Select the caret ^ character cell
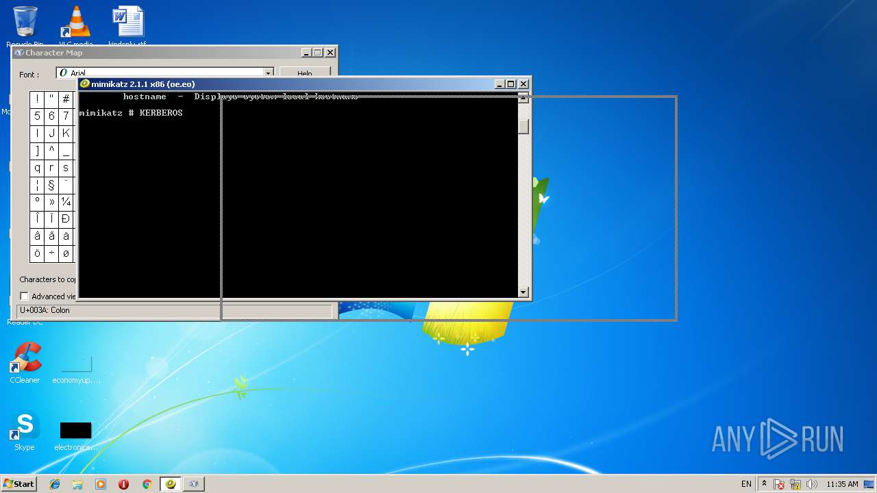This screenshot has width=877, height=493. (x=51, y=151)
